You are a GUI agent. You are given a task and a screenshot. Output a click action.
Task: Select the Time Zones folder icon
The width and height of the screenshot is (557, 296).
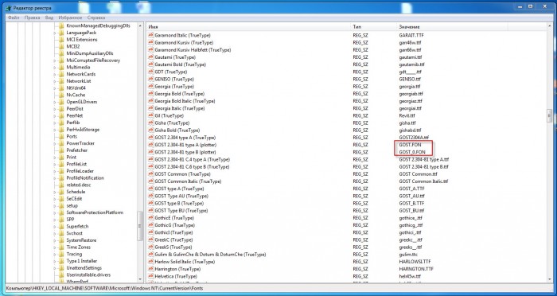61,247
